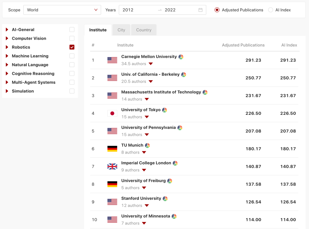Expand the 34.5 authors list for Carnegie Mellon
The width and height of the screenshot is (309, 229).
point(151,64)
